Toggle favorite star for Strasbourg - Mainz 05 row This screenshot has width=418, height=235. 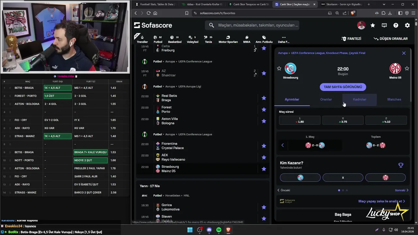click(x=264, y=169)
